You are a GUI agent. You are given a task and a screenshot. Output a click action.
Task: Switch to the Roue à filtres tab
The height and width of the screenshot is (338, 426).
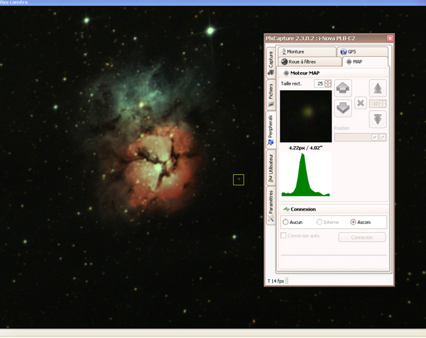[x=310, y=62]
